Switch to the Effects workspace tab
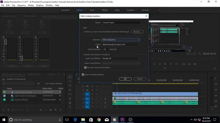The image size is (220, 123). click(x=104, y=10)
